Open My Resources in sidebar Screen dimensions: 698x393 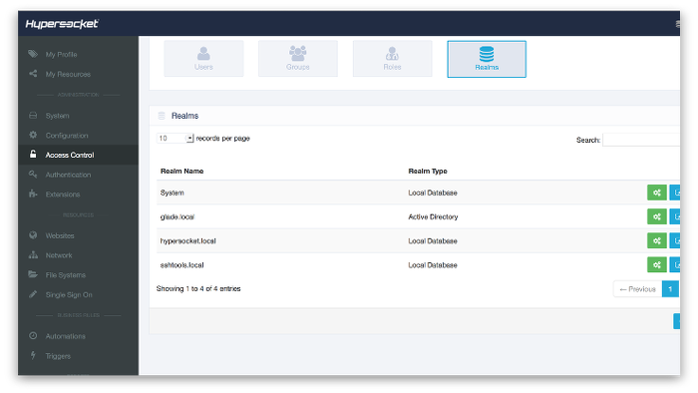pos(68,74)
